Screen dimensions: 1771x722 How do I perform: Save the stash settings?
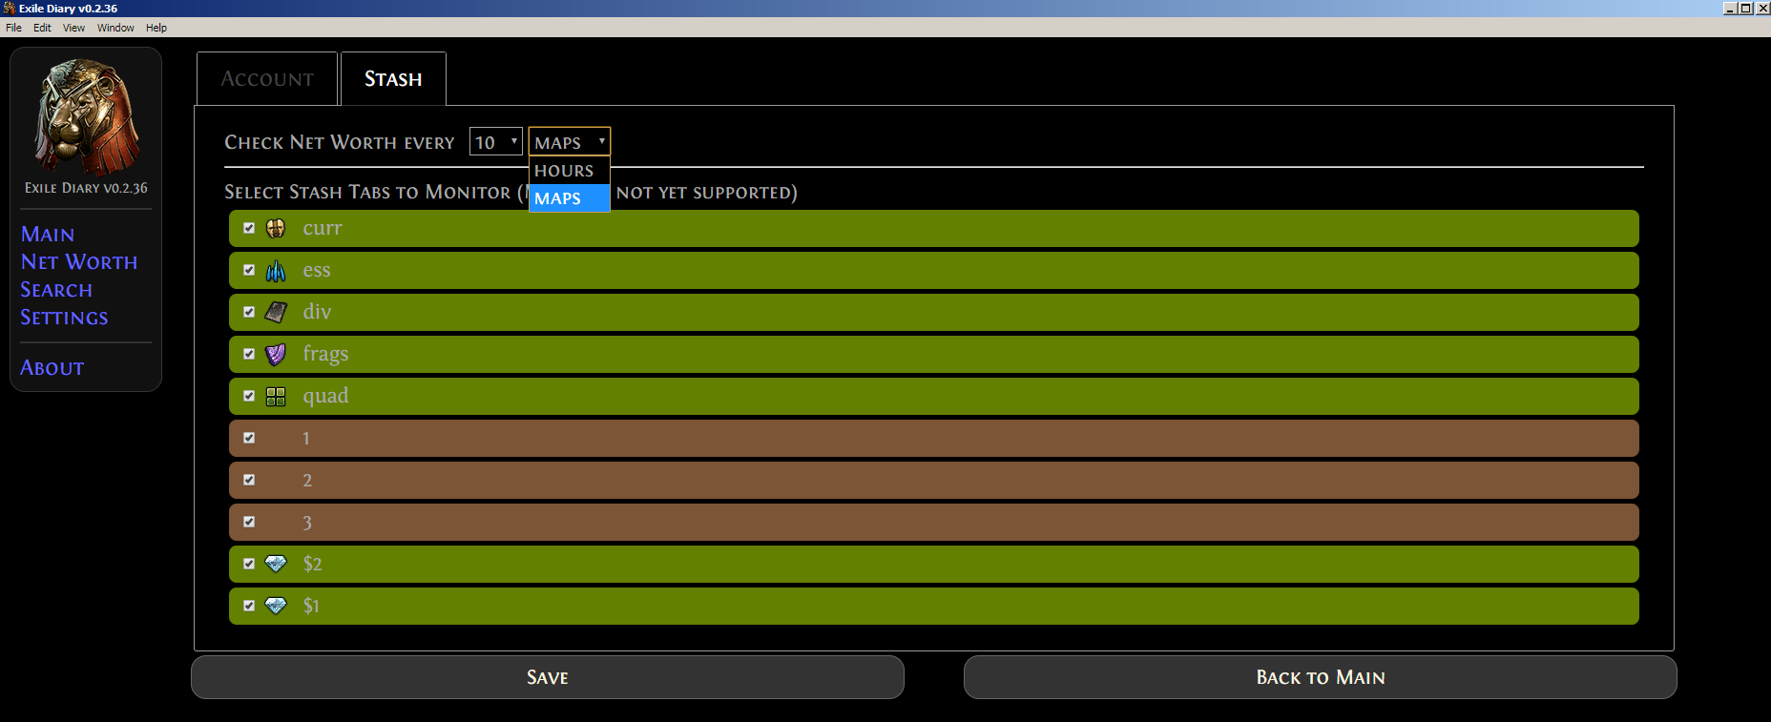tap(548, 677)
